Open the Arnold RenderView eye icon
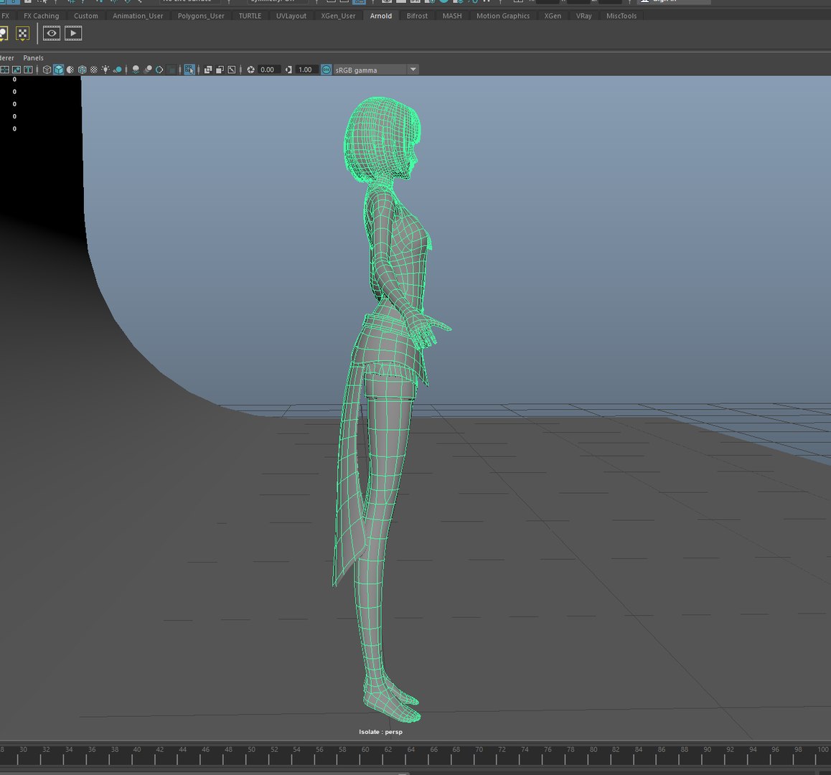The height and width of the screenshot is (775, 831). point(52,34)
